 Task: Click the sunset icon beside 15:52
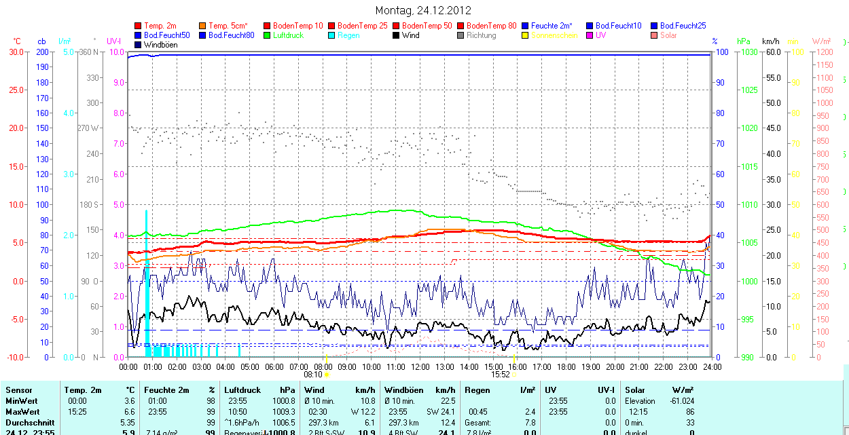click(513, 374)
